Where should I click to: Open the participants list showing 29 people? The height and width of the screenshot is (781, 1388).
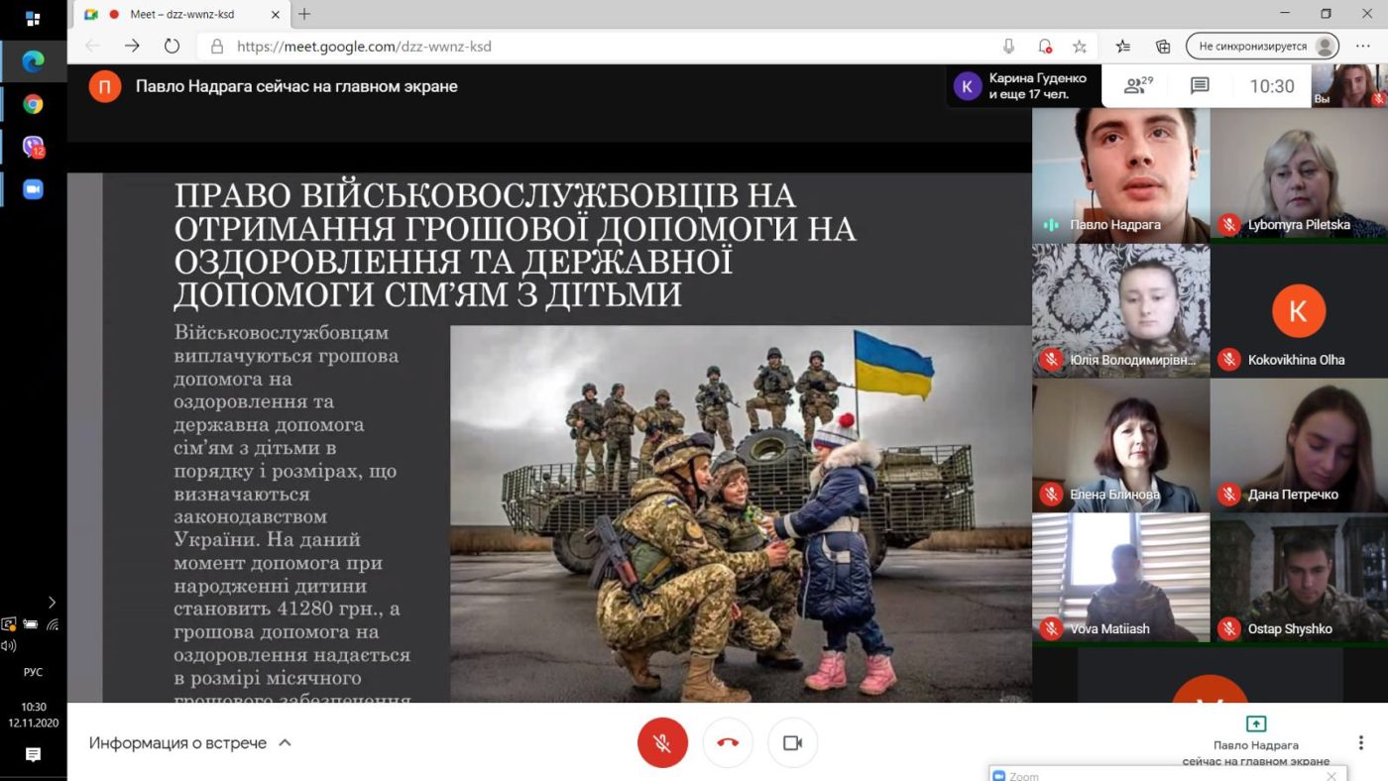[x=1137, y=86]
